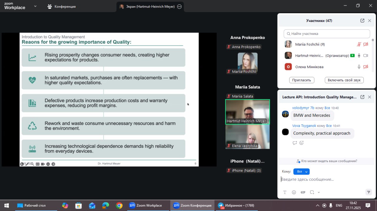This screenshot has height=211, width=377.
Task: Select Mariia Foshchii video thumbnail
Action: [x=247, y=63]
